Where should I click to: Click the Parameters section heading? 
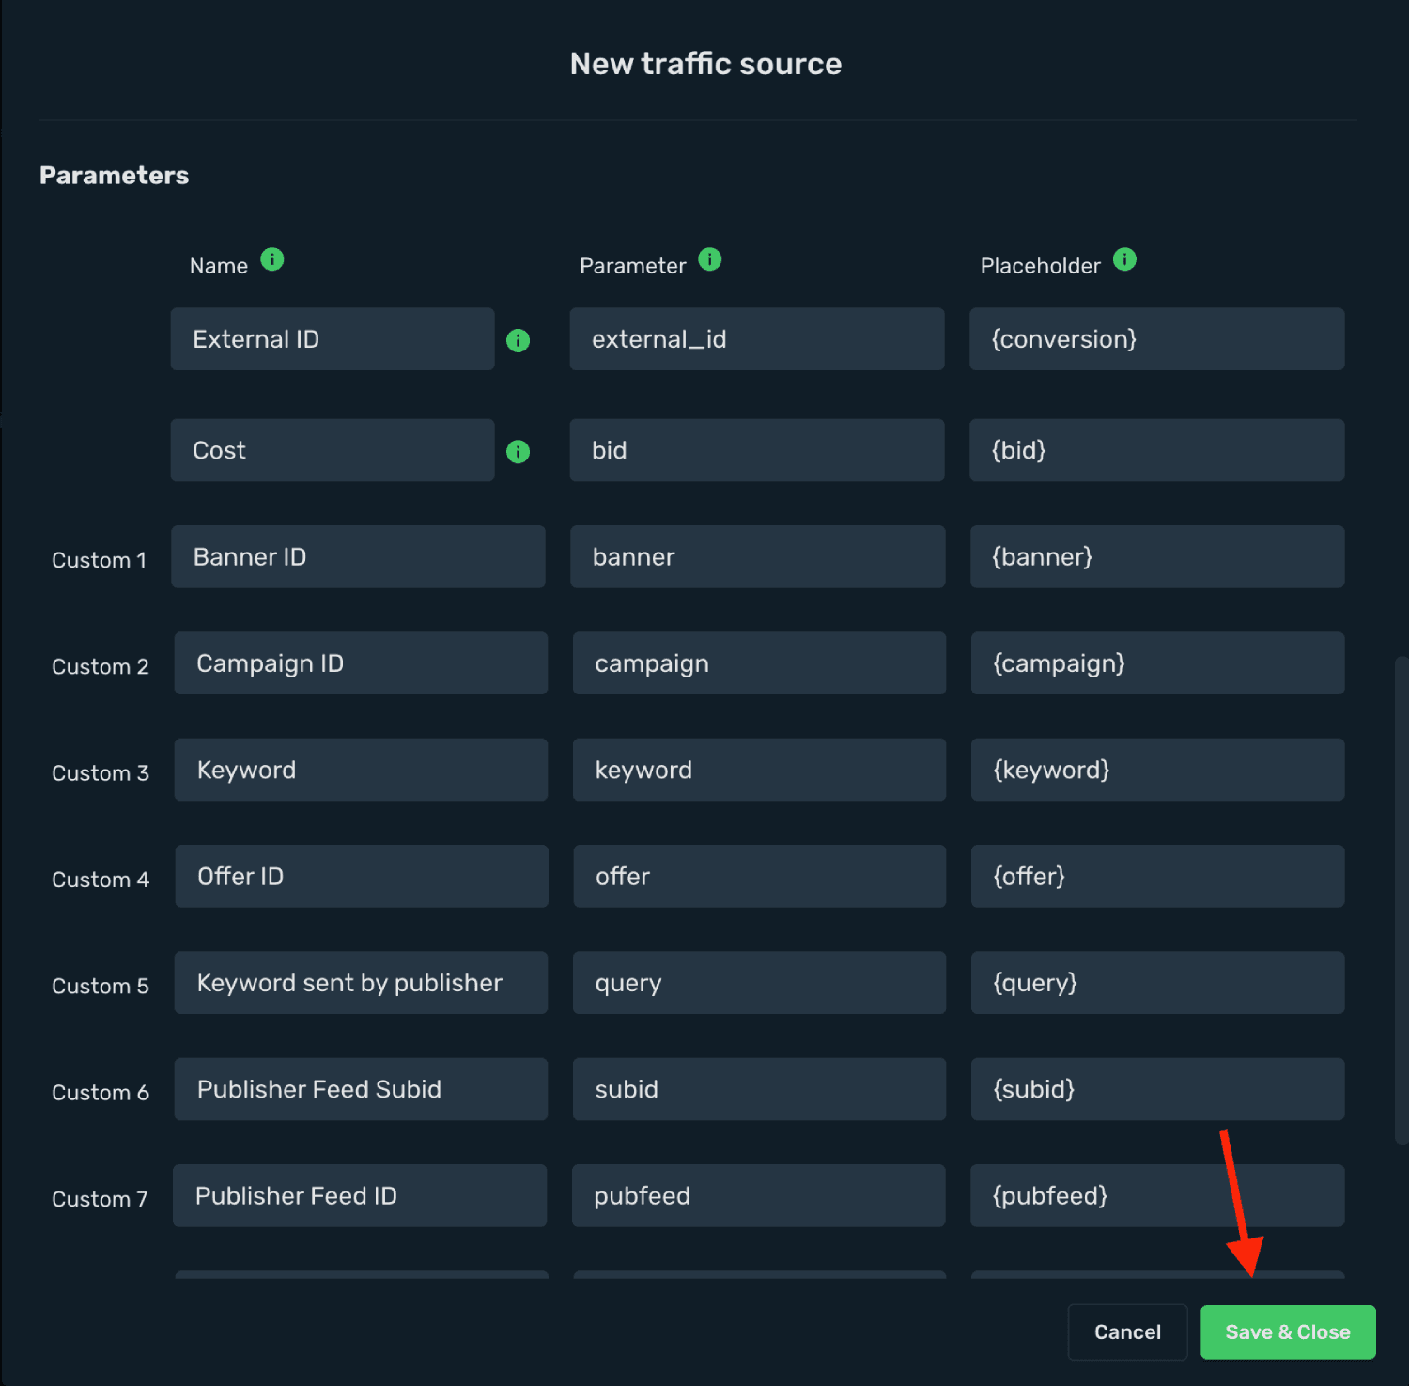coord(115,176)
